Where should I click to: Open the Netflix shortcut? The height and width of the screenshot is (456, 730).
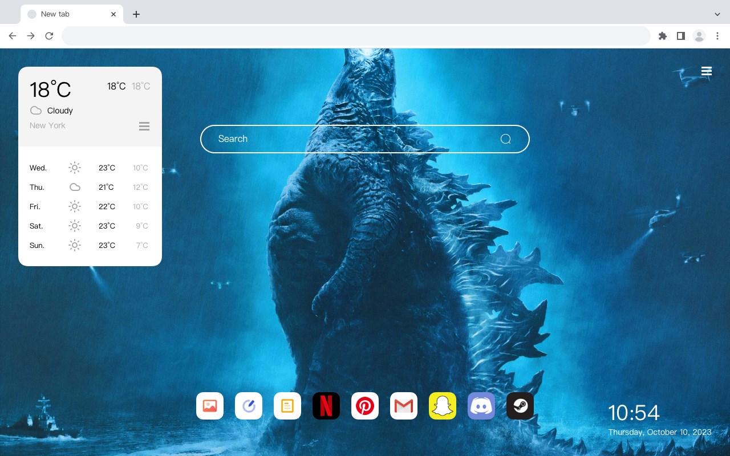point(326,406)
